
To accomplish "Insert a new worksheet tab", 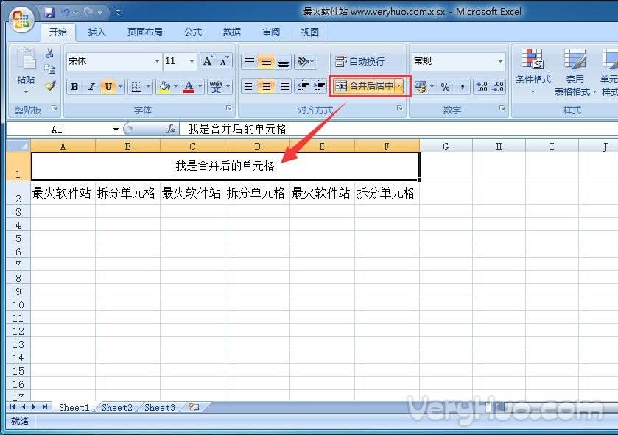I will [194, 407].
